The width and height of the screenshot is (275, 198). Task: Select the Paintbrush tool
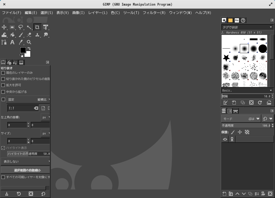(21, 35)
